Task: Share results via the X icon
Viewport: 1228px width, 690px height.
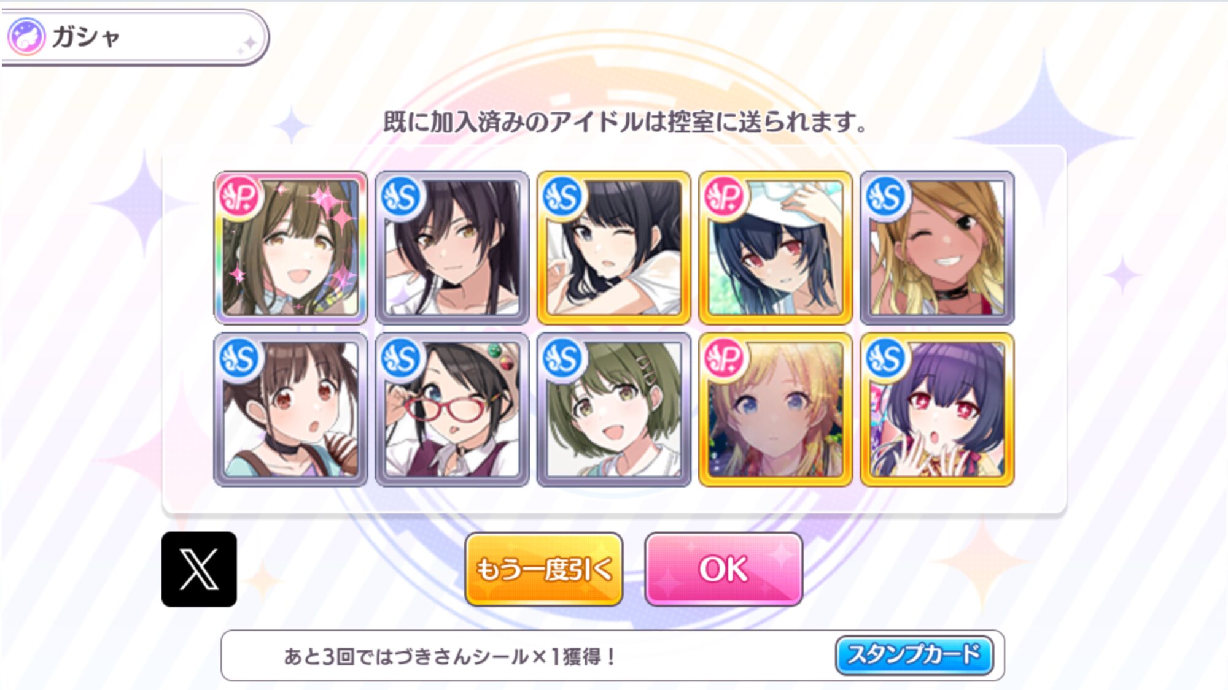Action: [x=199, y=569]
